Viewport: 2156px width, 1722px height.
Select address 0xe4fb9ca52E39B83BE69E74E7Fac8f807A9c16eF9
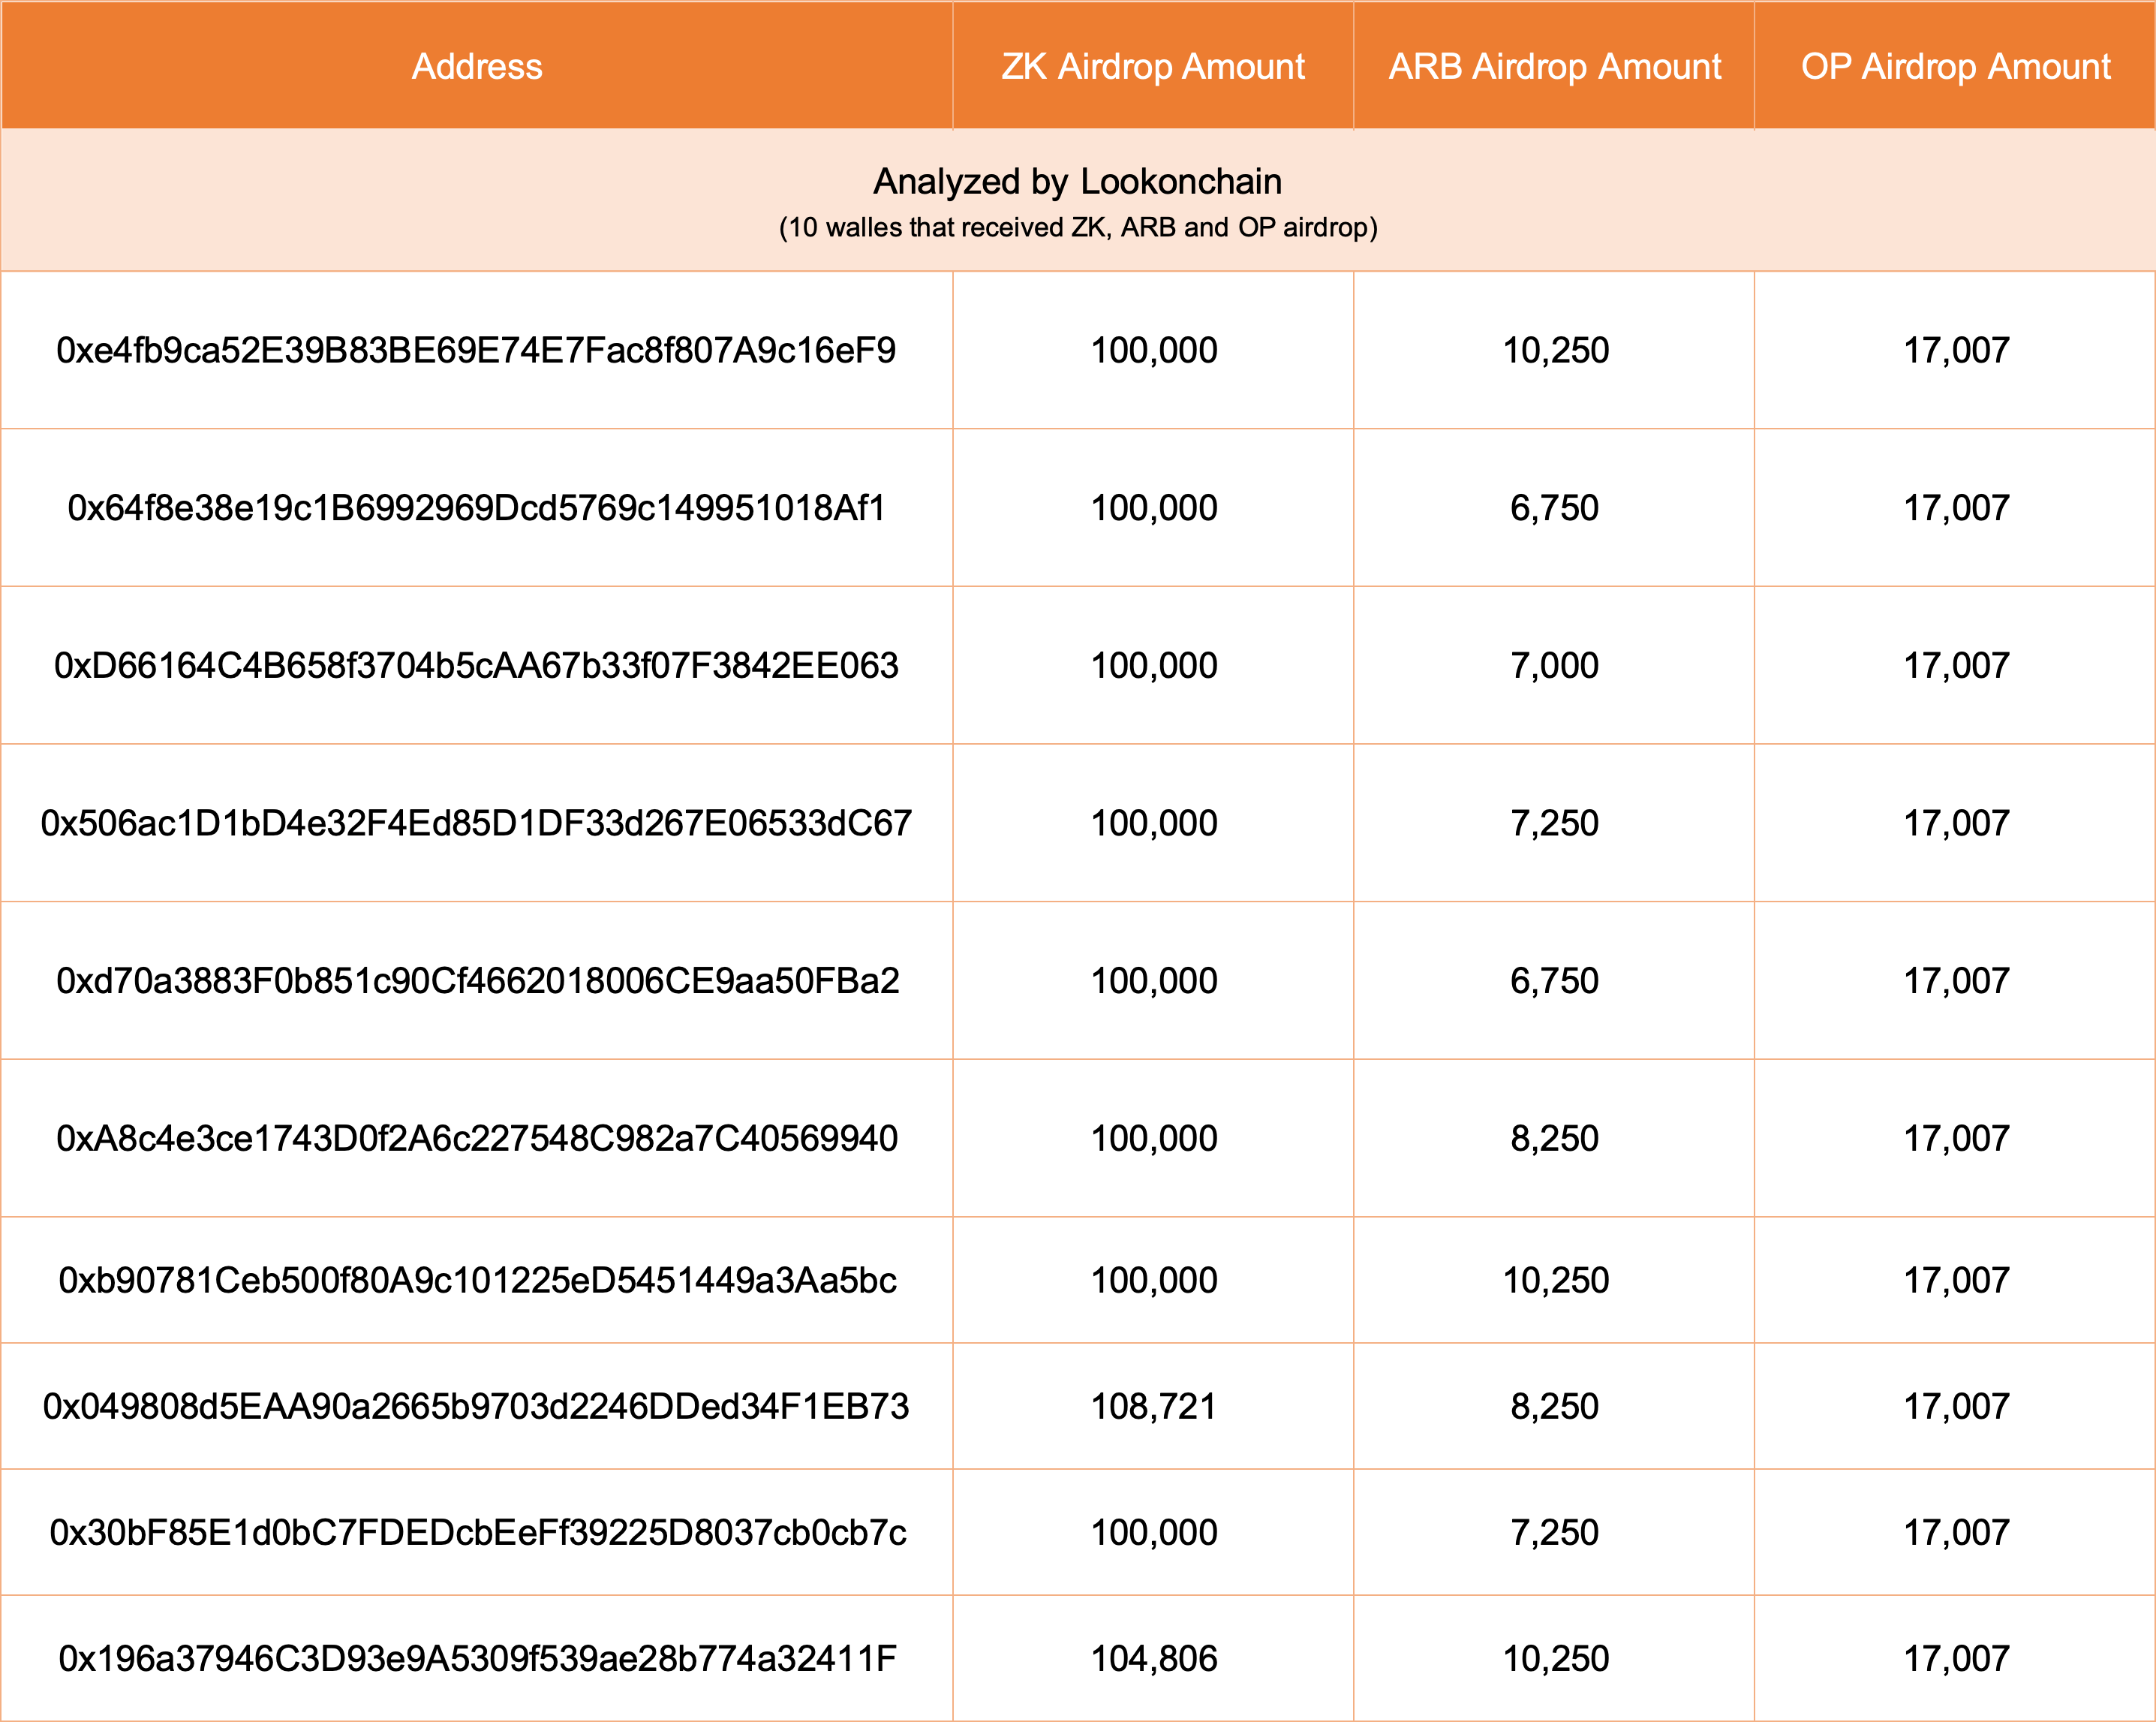476,351
